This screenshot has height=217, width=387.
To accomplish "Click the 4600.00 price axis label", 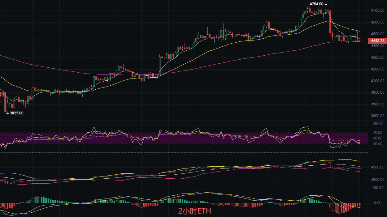I will coord(378,22).
